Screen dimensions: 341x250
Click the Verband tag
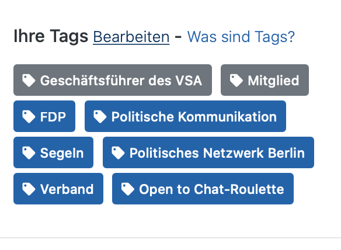tap(58, 189)
